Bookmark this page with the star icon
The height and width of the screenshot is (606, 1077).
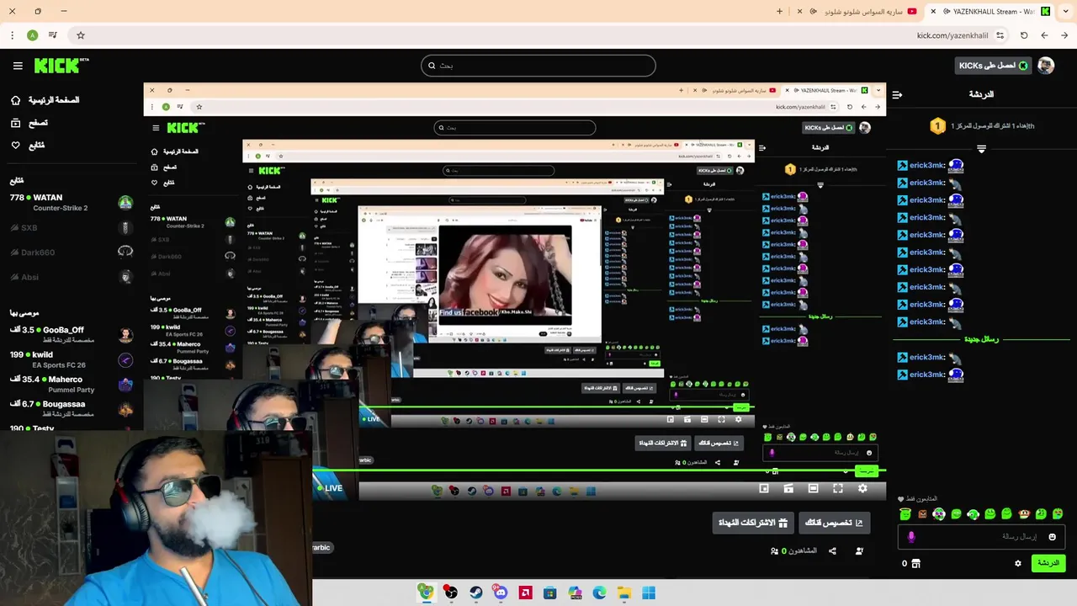[x=81, y=35]
